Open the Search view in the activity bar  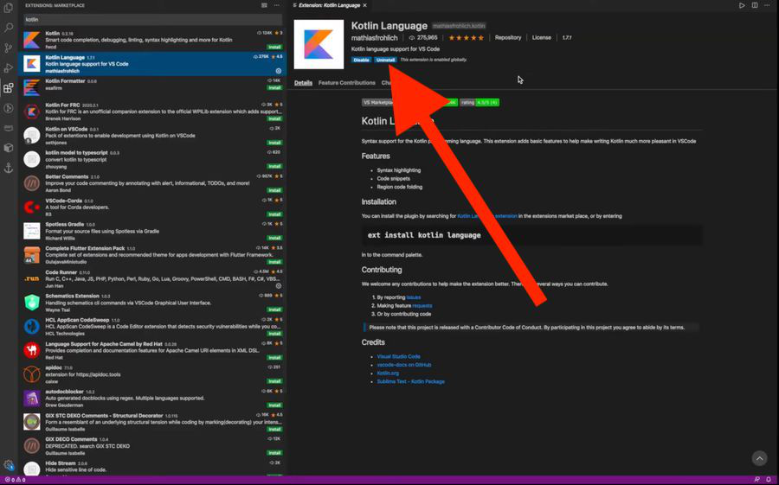click(x=9, y=28)
